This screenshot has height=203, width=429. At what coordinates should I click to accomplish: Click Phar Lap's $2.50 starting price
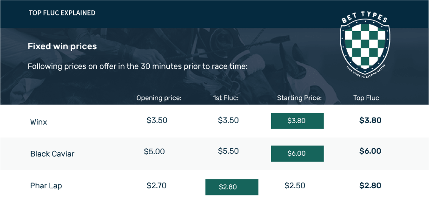coord(295,185)
